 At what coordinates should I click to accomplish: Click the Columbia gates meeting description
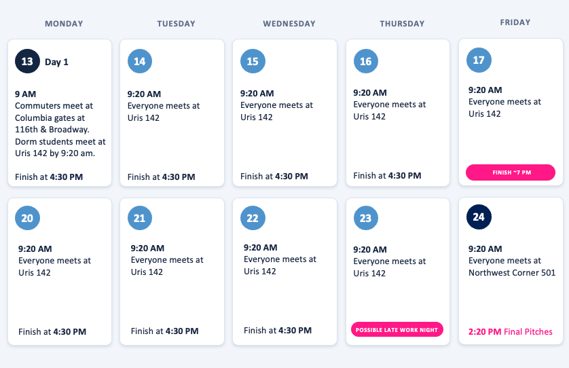(x=60, y=130)
